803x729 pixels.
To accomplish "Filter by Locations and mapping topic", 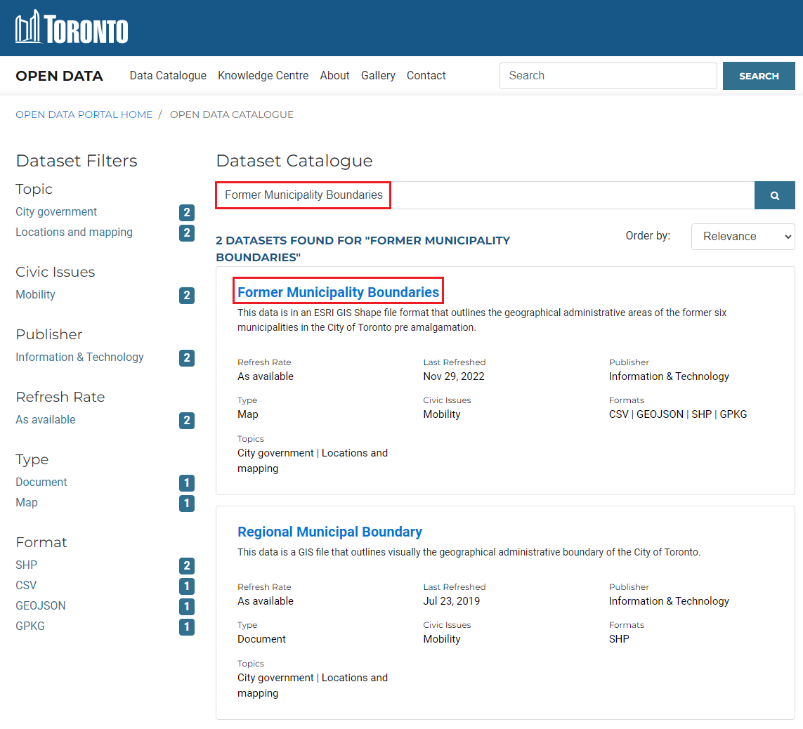I will 74,232.
